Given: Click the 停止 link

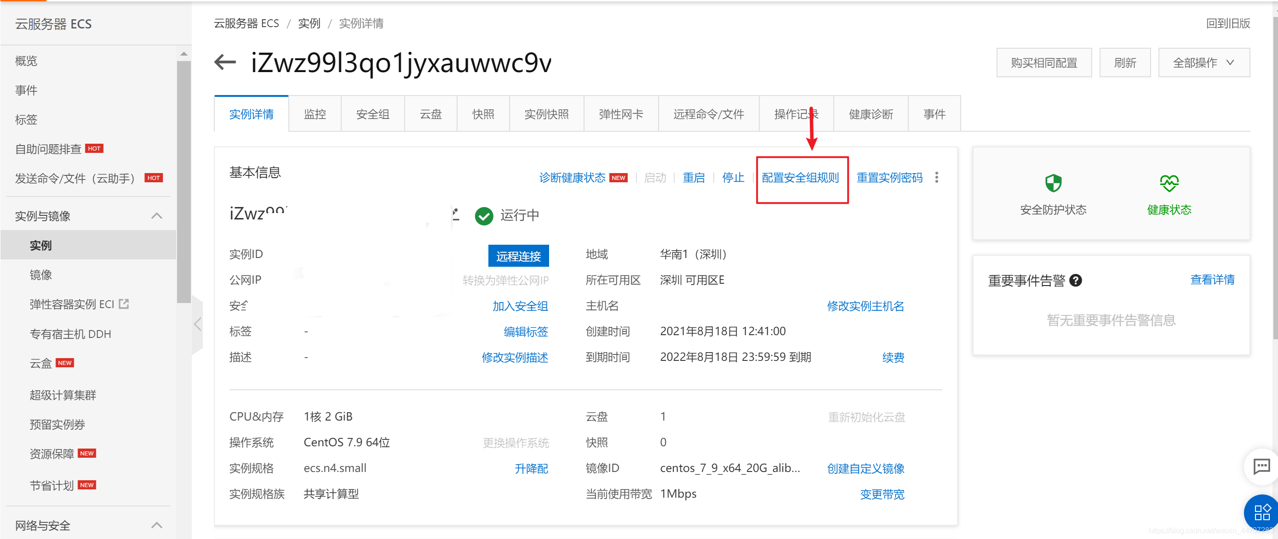Looking at the screenshot, I should tap(733, 177).
